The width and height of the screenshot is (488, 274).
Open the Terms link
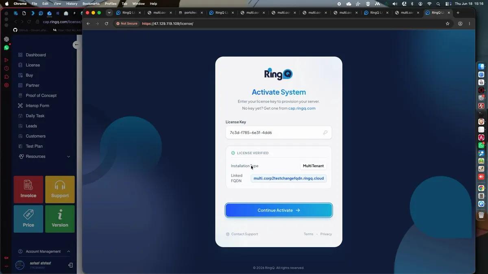tap(308, 234)
